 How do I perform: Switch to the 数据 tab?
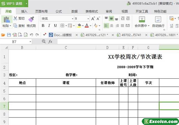[75, 11]
